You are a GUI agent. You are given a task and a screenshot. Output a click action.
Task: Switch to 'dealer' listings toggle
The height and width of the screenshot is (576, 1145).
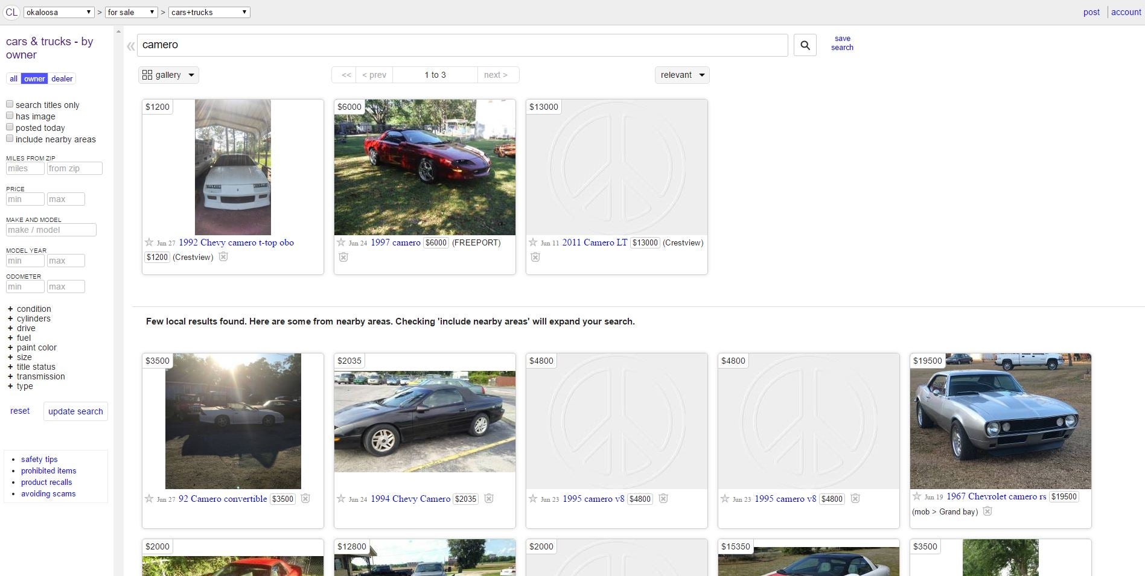tap(62, 79)
